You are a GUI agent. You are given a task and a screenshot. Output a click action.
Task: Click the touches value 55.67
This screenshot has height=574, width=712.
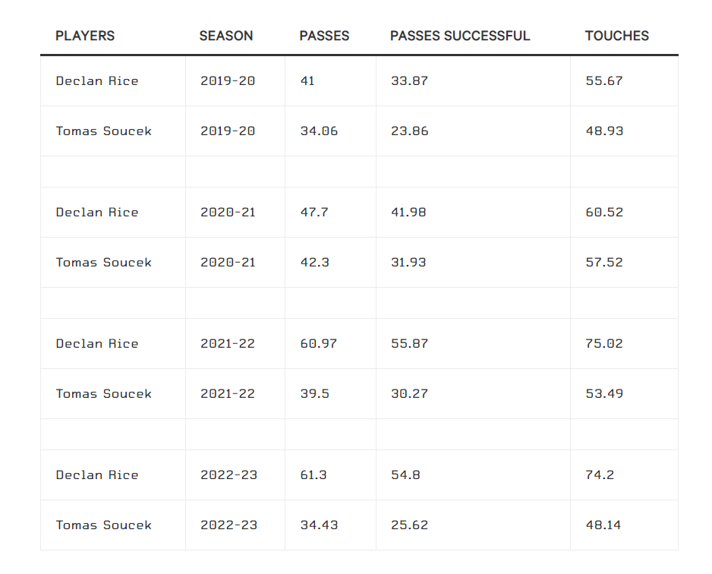(x=604, y=80)
